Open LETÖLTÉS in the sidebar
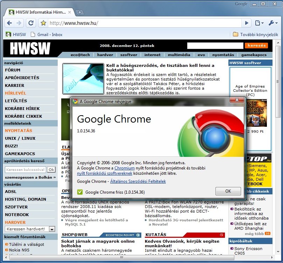 pos(16,101)
